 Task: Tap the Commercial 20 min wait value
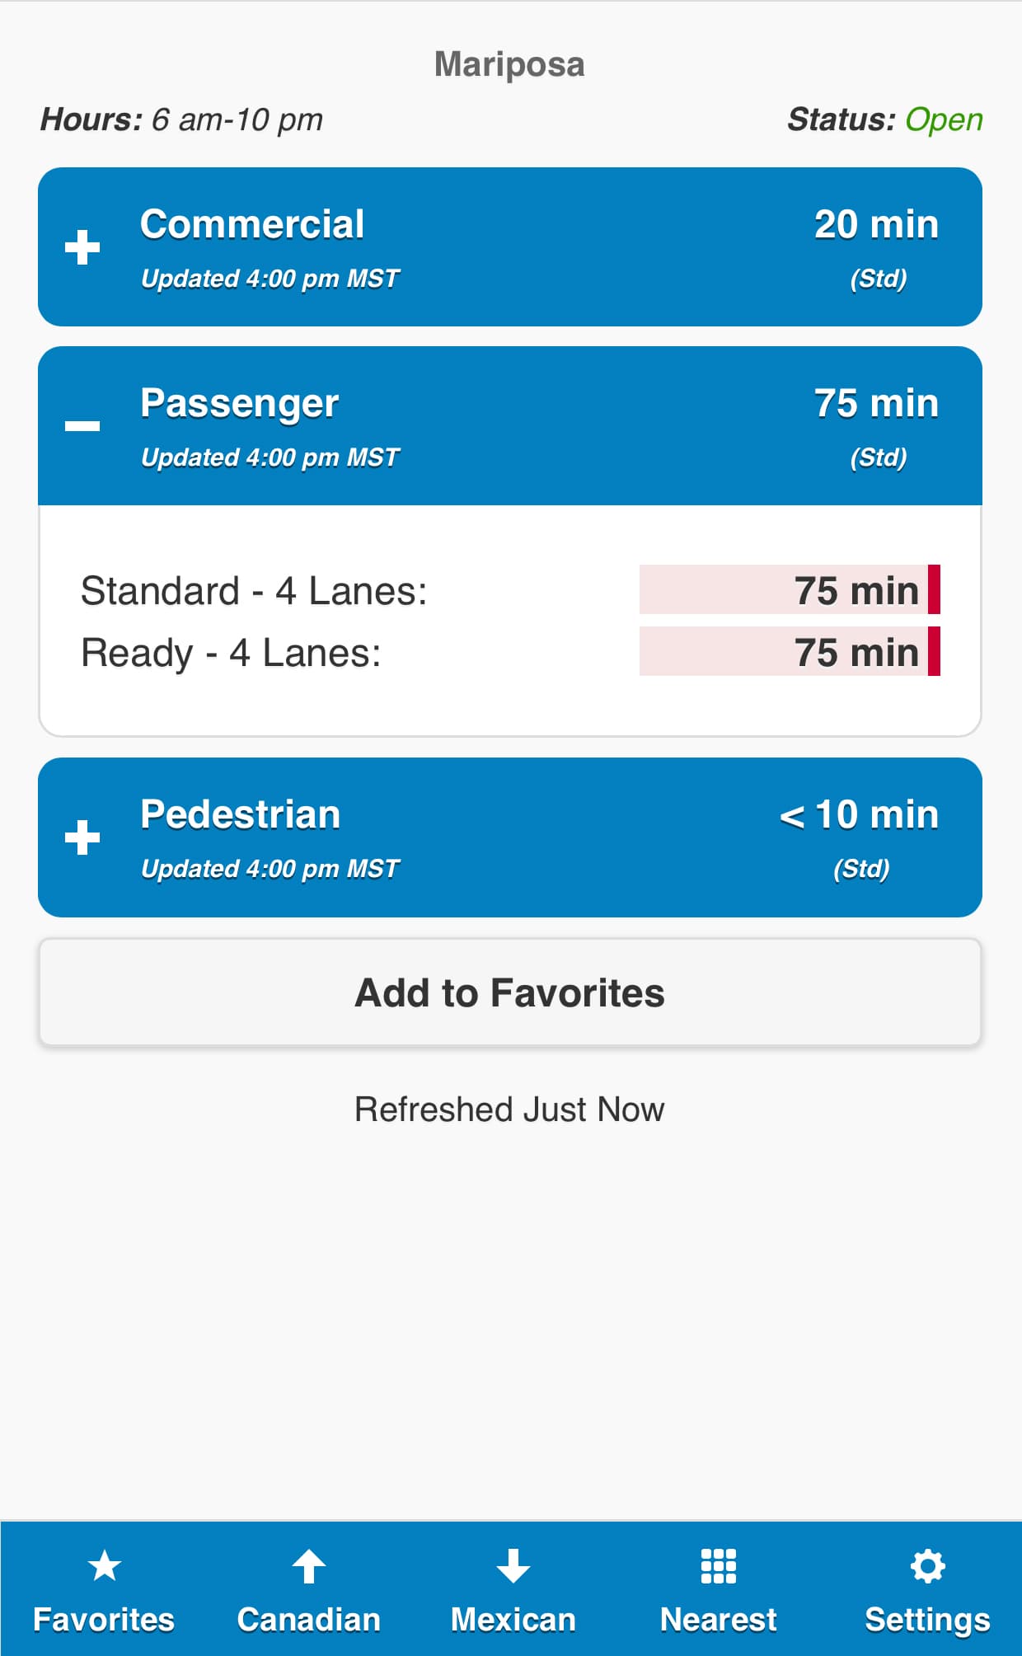(x=876, y=224)
